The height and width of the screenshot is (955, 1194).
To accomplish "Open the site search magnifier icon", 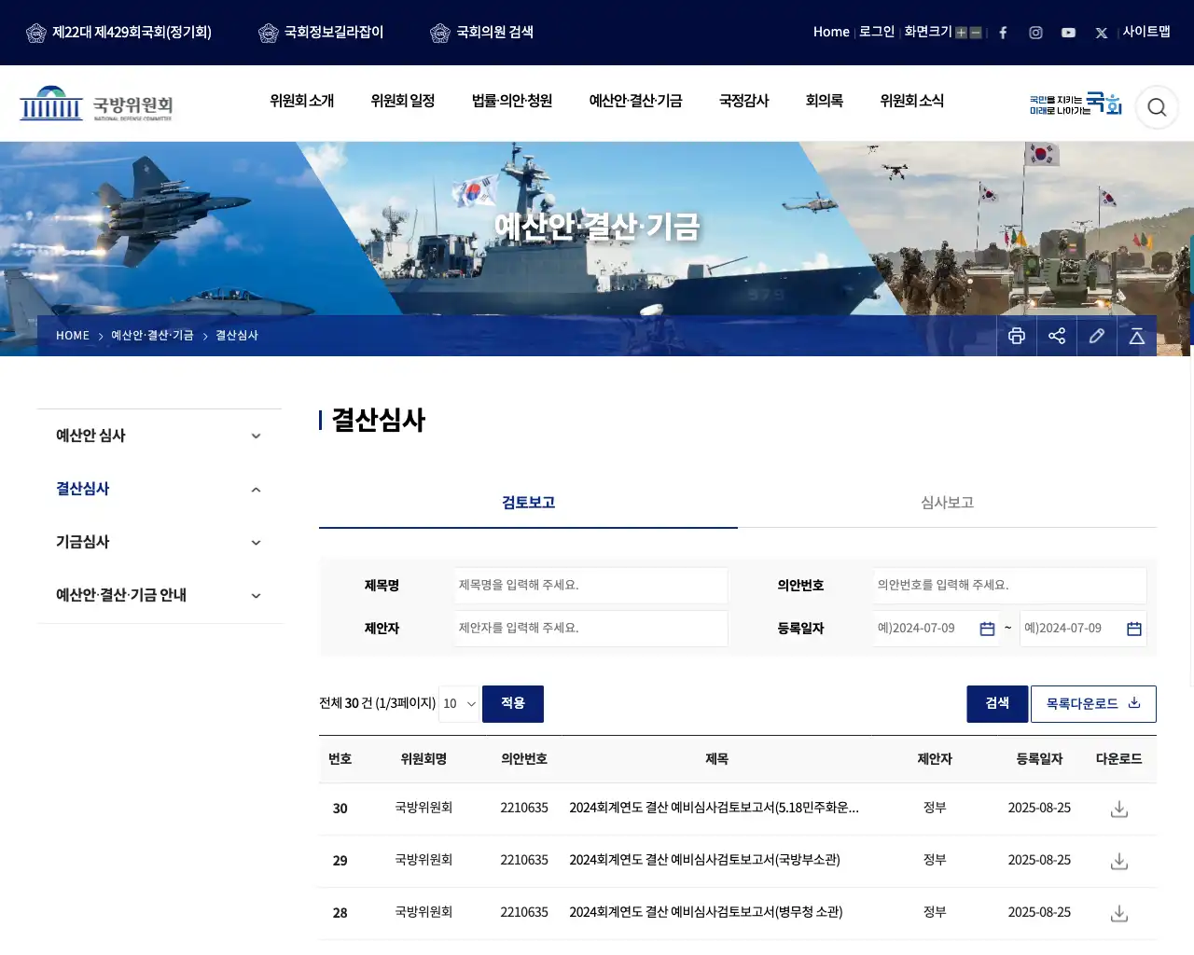I will (x=1157, y=107).
